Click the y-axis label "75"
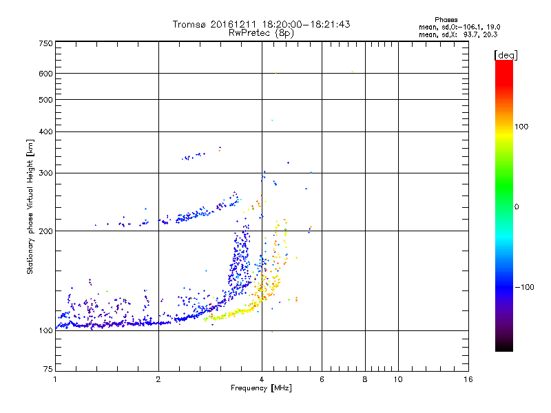The width and height of the screenshot is (551, 413). coord(48,369)
